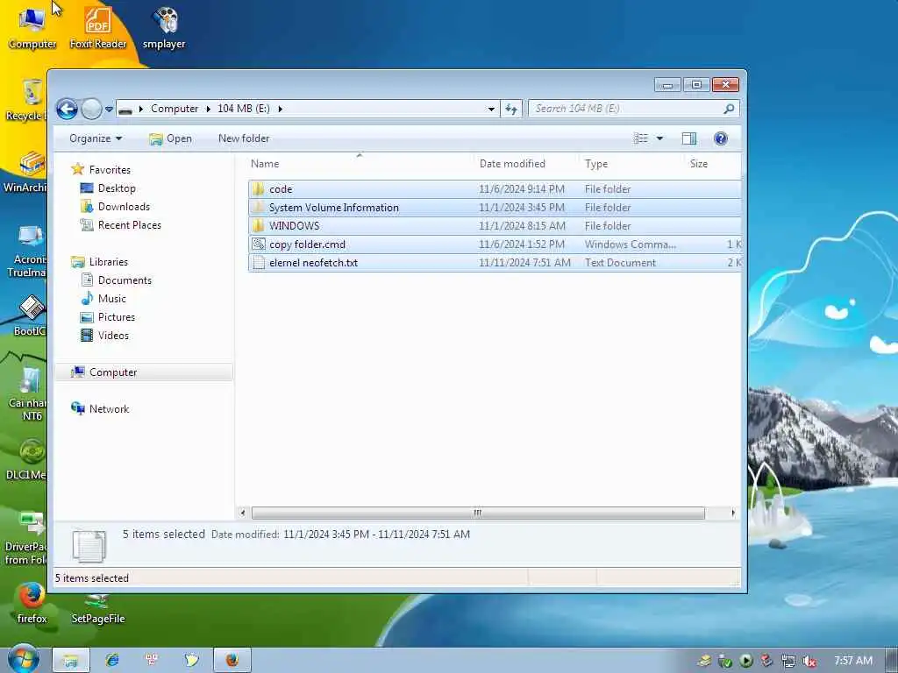Click Explorer icon in taskbar
The height and width of the screenshot is (673, 898).
70,660
